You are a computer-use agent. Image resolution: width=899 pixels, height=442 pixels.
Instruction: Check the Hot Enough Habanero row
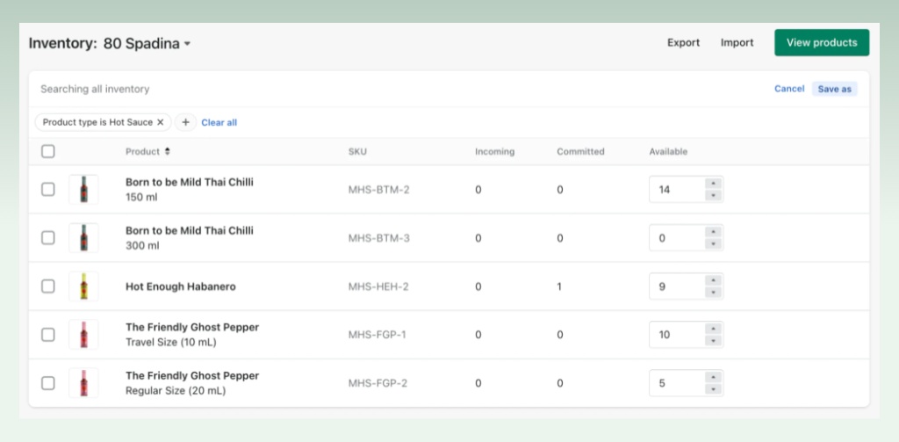48,286
